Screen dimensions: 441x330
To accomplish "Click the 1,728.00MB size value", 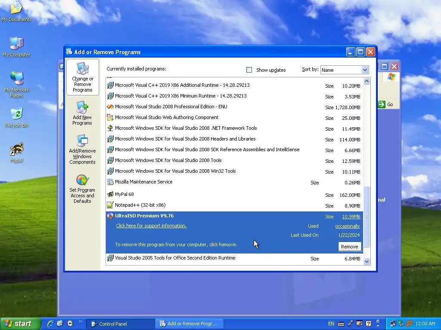I will pos(348,107).
